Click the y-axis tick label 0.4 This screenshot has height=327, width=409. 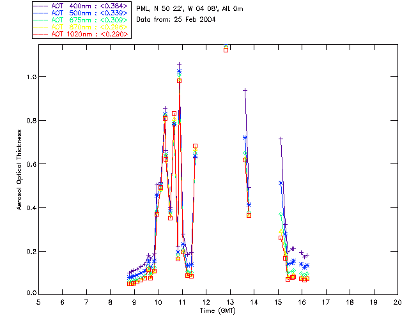[x=31, y=208]
